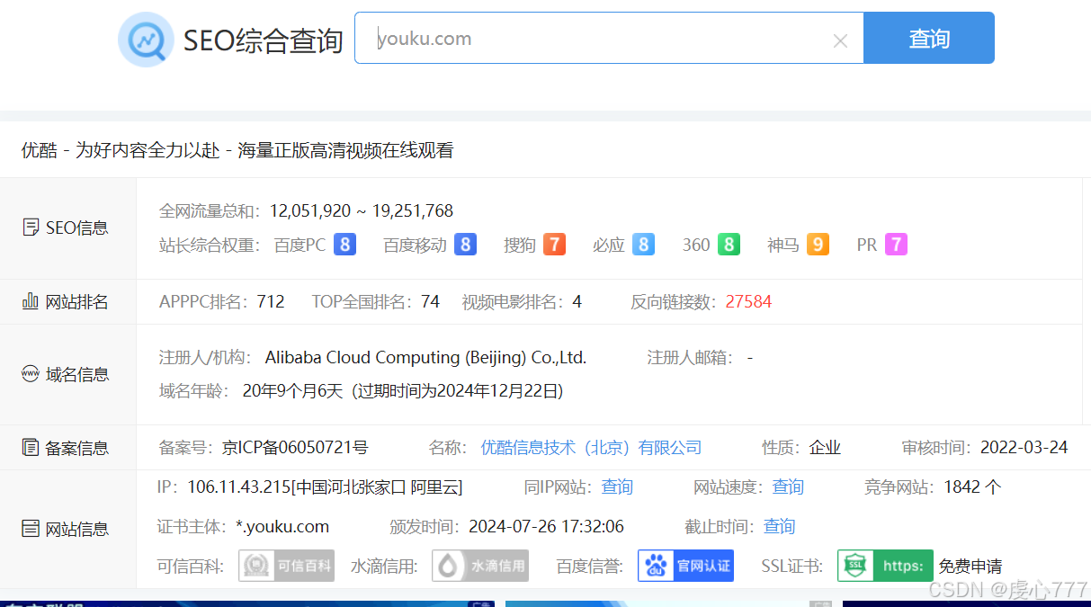Click registrant Alibaba Cloud Computing (Beijing) Co.,Ltd.
Viewport: 1091px width, 607px height.
[425, 358]
